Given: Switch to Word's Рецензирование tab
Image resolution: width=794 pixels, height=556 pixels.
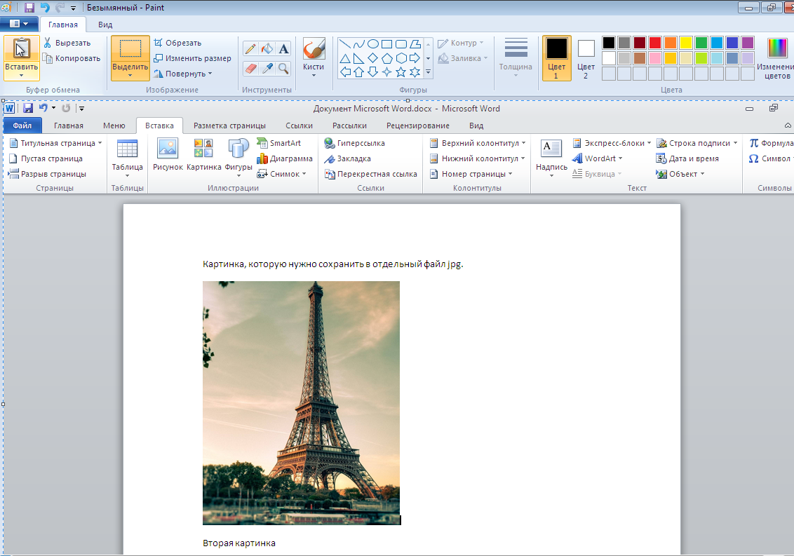Looking at the screenshot, I should (418, 126).
